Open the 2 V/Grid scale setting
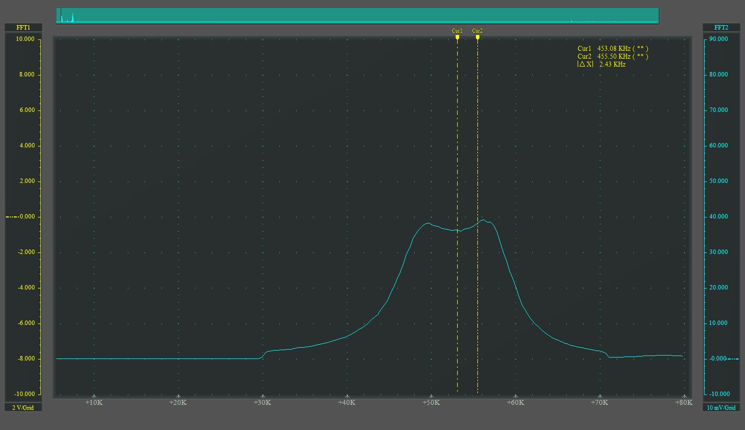745x430 pixels. click(23, 408)
